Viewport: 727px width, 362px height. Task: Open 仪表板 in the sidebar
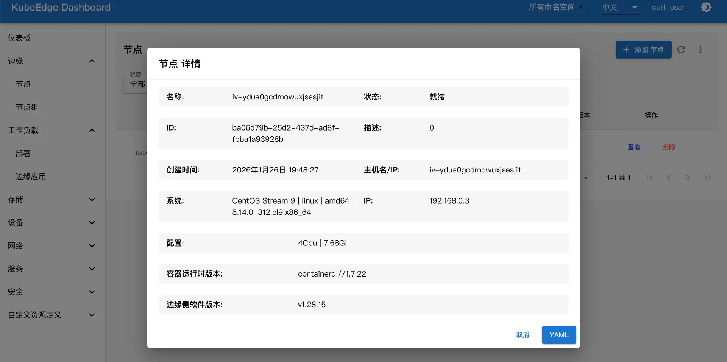click(x=19, y=38)
